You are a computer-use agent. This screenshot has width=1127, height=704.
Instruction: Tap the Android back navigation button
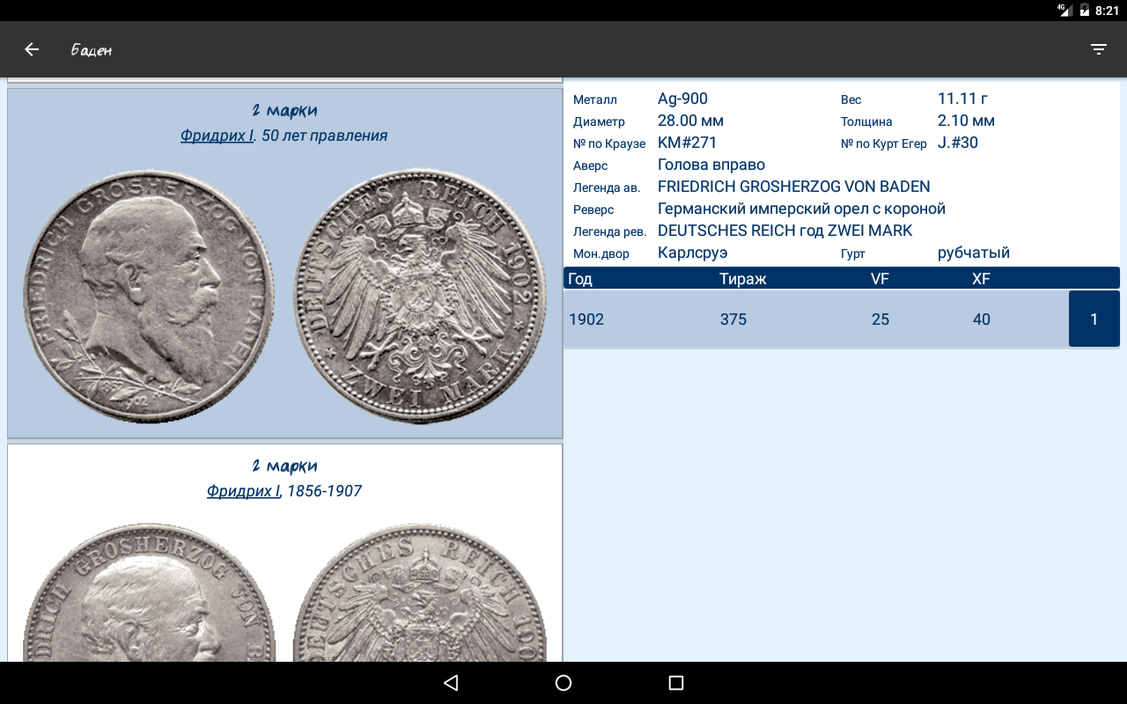pos(451,683)
